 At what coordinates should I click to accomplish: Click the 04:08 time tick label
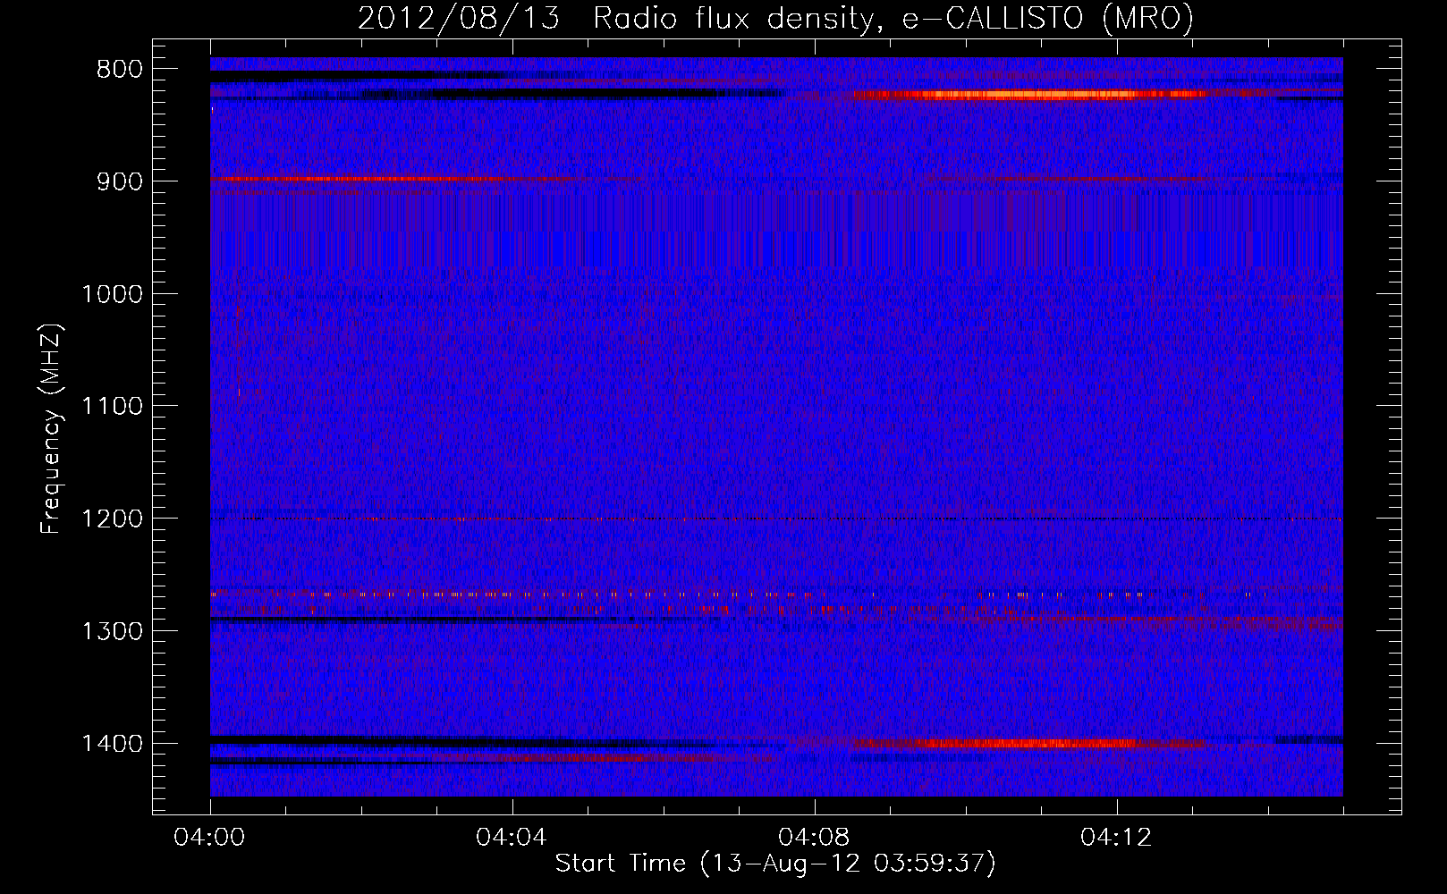[x=814, y=838]
